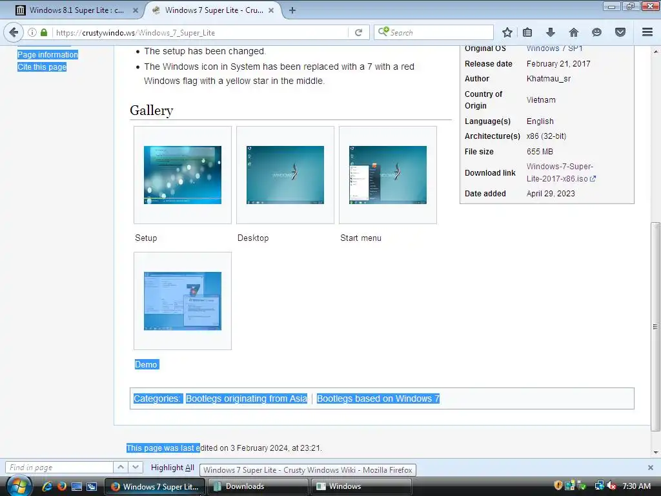Open the Cite this page link
Screen dimensions: 661x496
42,67
